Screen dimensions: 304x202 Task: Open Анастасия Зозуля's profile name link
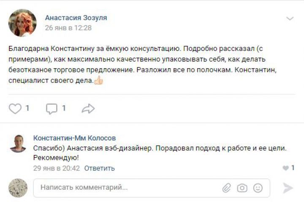[x=76, y=18]
